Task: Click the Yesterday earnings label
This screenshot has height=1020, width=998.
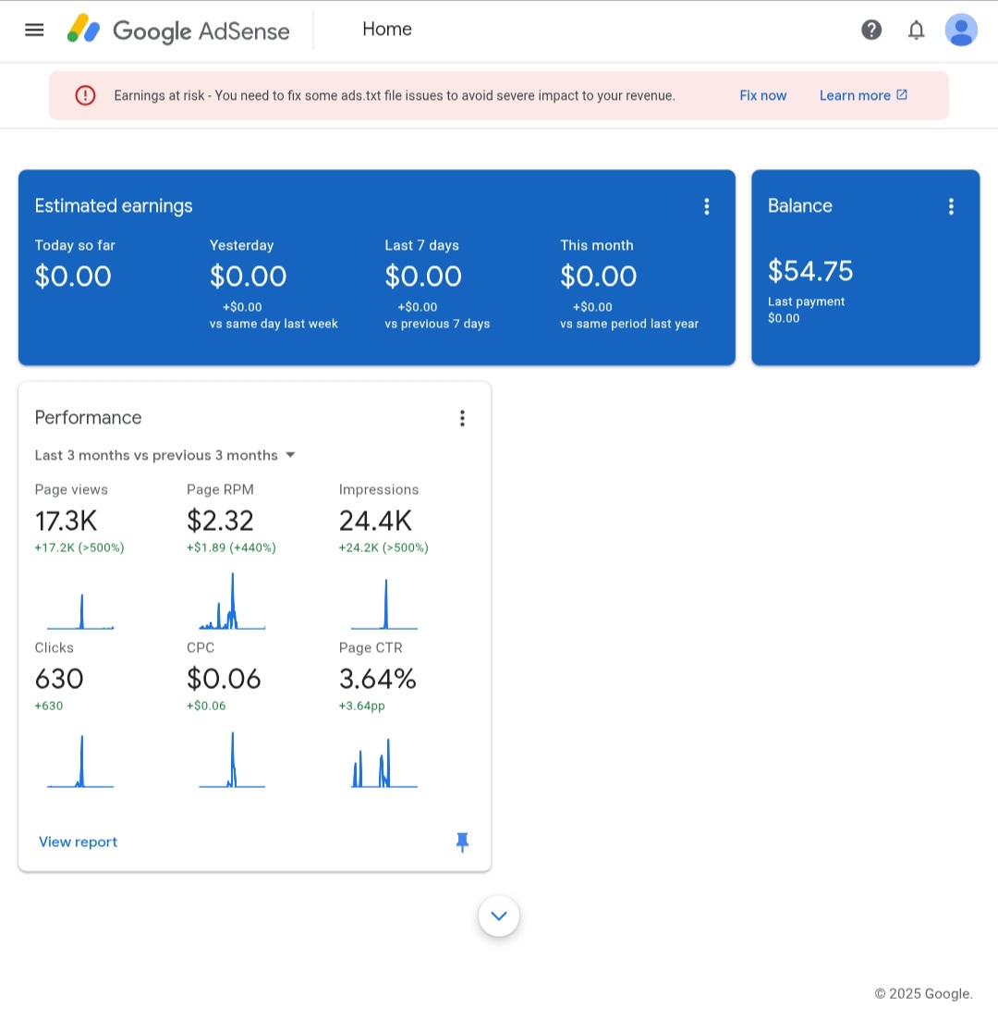Action: point(241,245)
